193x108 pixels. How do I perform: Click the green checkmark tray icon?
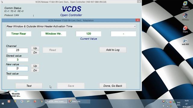(x=174, y=102)
